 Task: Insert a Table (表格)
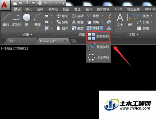click(143, 28)
